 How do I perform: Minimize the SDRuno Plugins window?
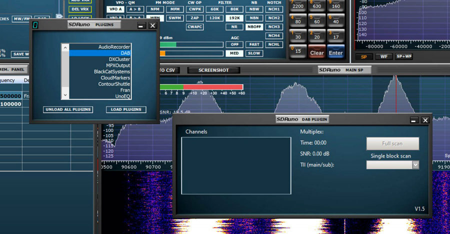point(140,25)
